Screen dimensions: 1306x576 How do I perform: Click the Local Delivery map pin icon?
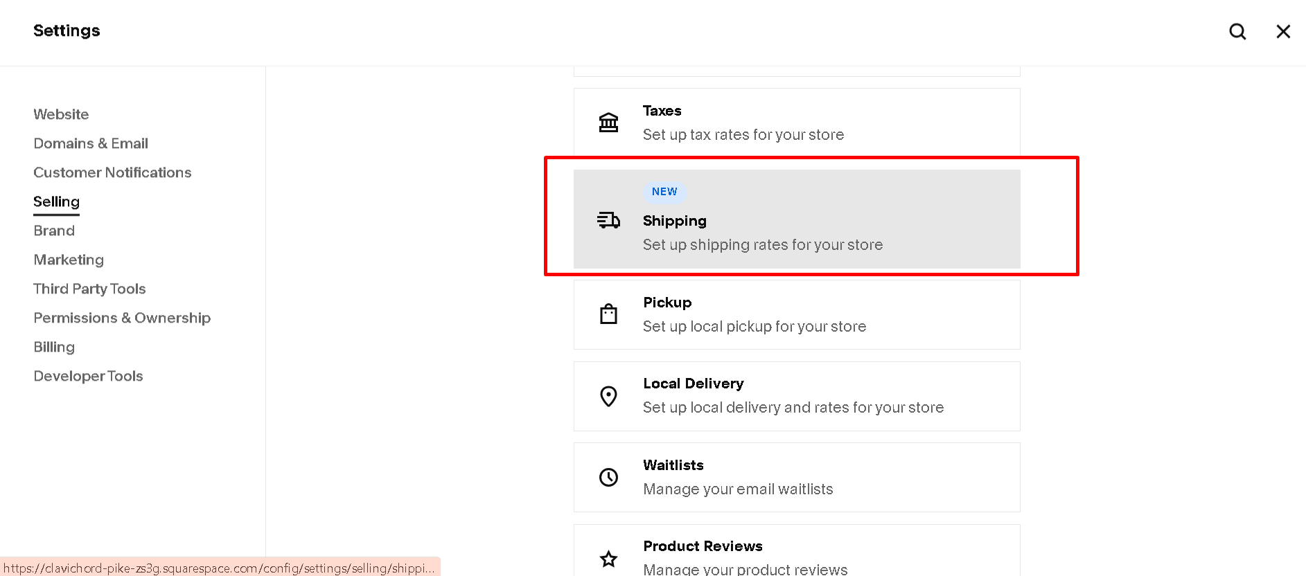click(608, 396)
